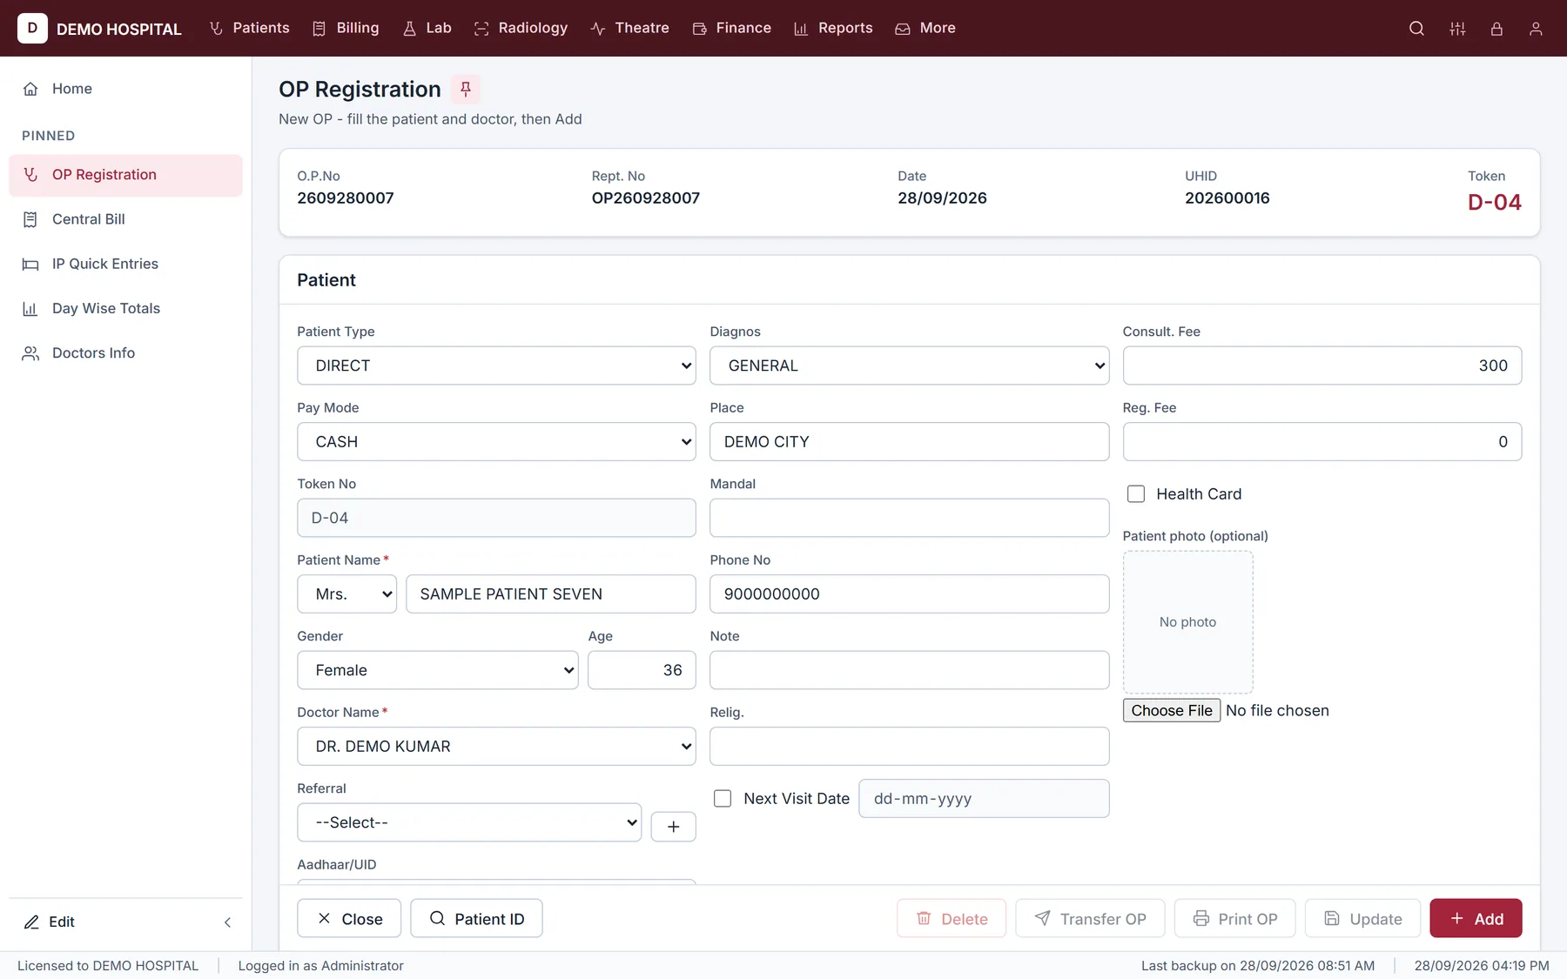The height and width of the screenshot is (979, 1567).
Task: Open the Reports menu
Action: [834, 28]
